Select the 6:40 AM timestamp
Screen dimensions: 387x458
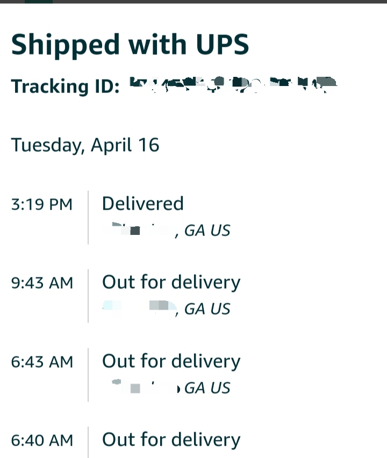pyautogui.click(x=42, y=440)
